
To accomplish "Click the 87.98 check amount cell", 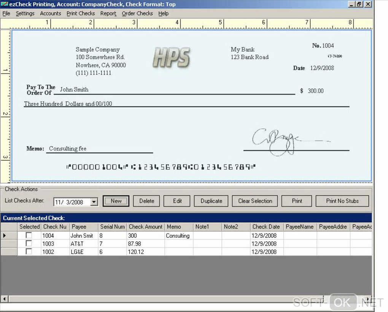I will (146, 243).
